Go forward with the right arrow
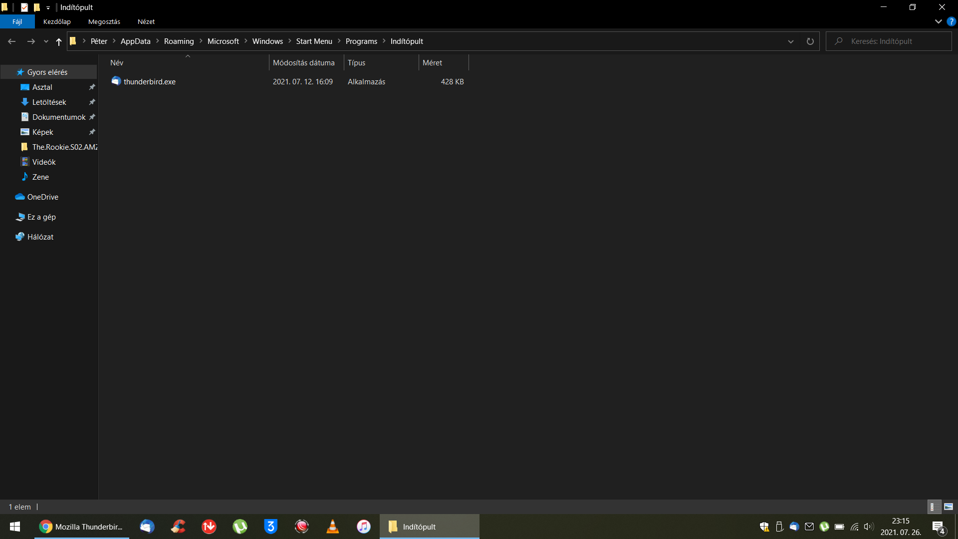Viewport: 958px width, 539px height. [x=31, y=41]
